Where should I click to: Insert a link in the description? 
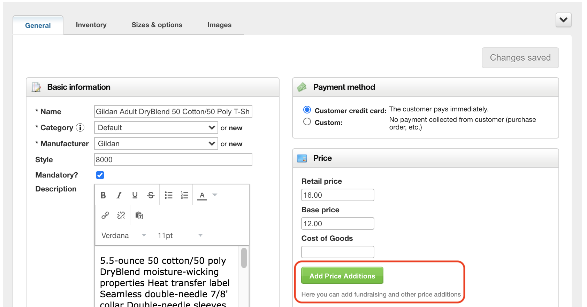tap(105, 215)
